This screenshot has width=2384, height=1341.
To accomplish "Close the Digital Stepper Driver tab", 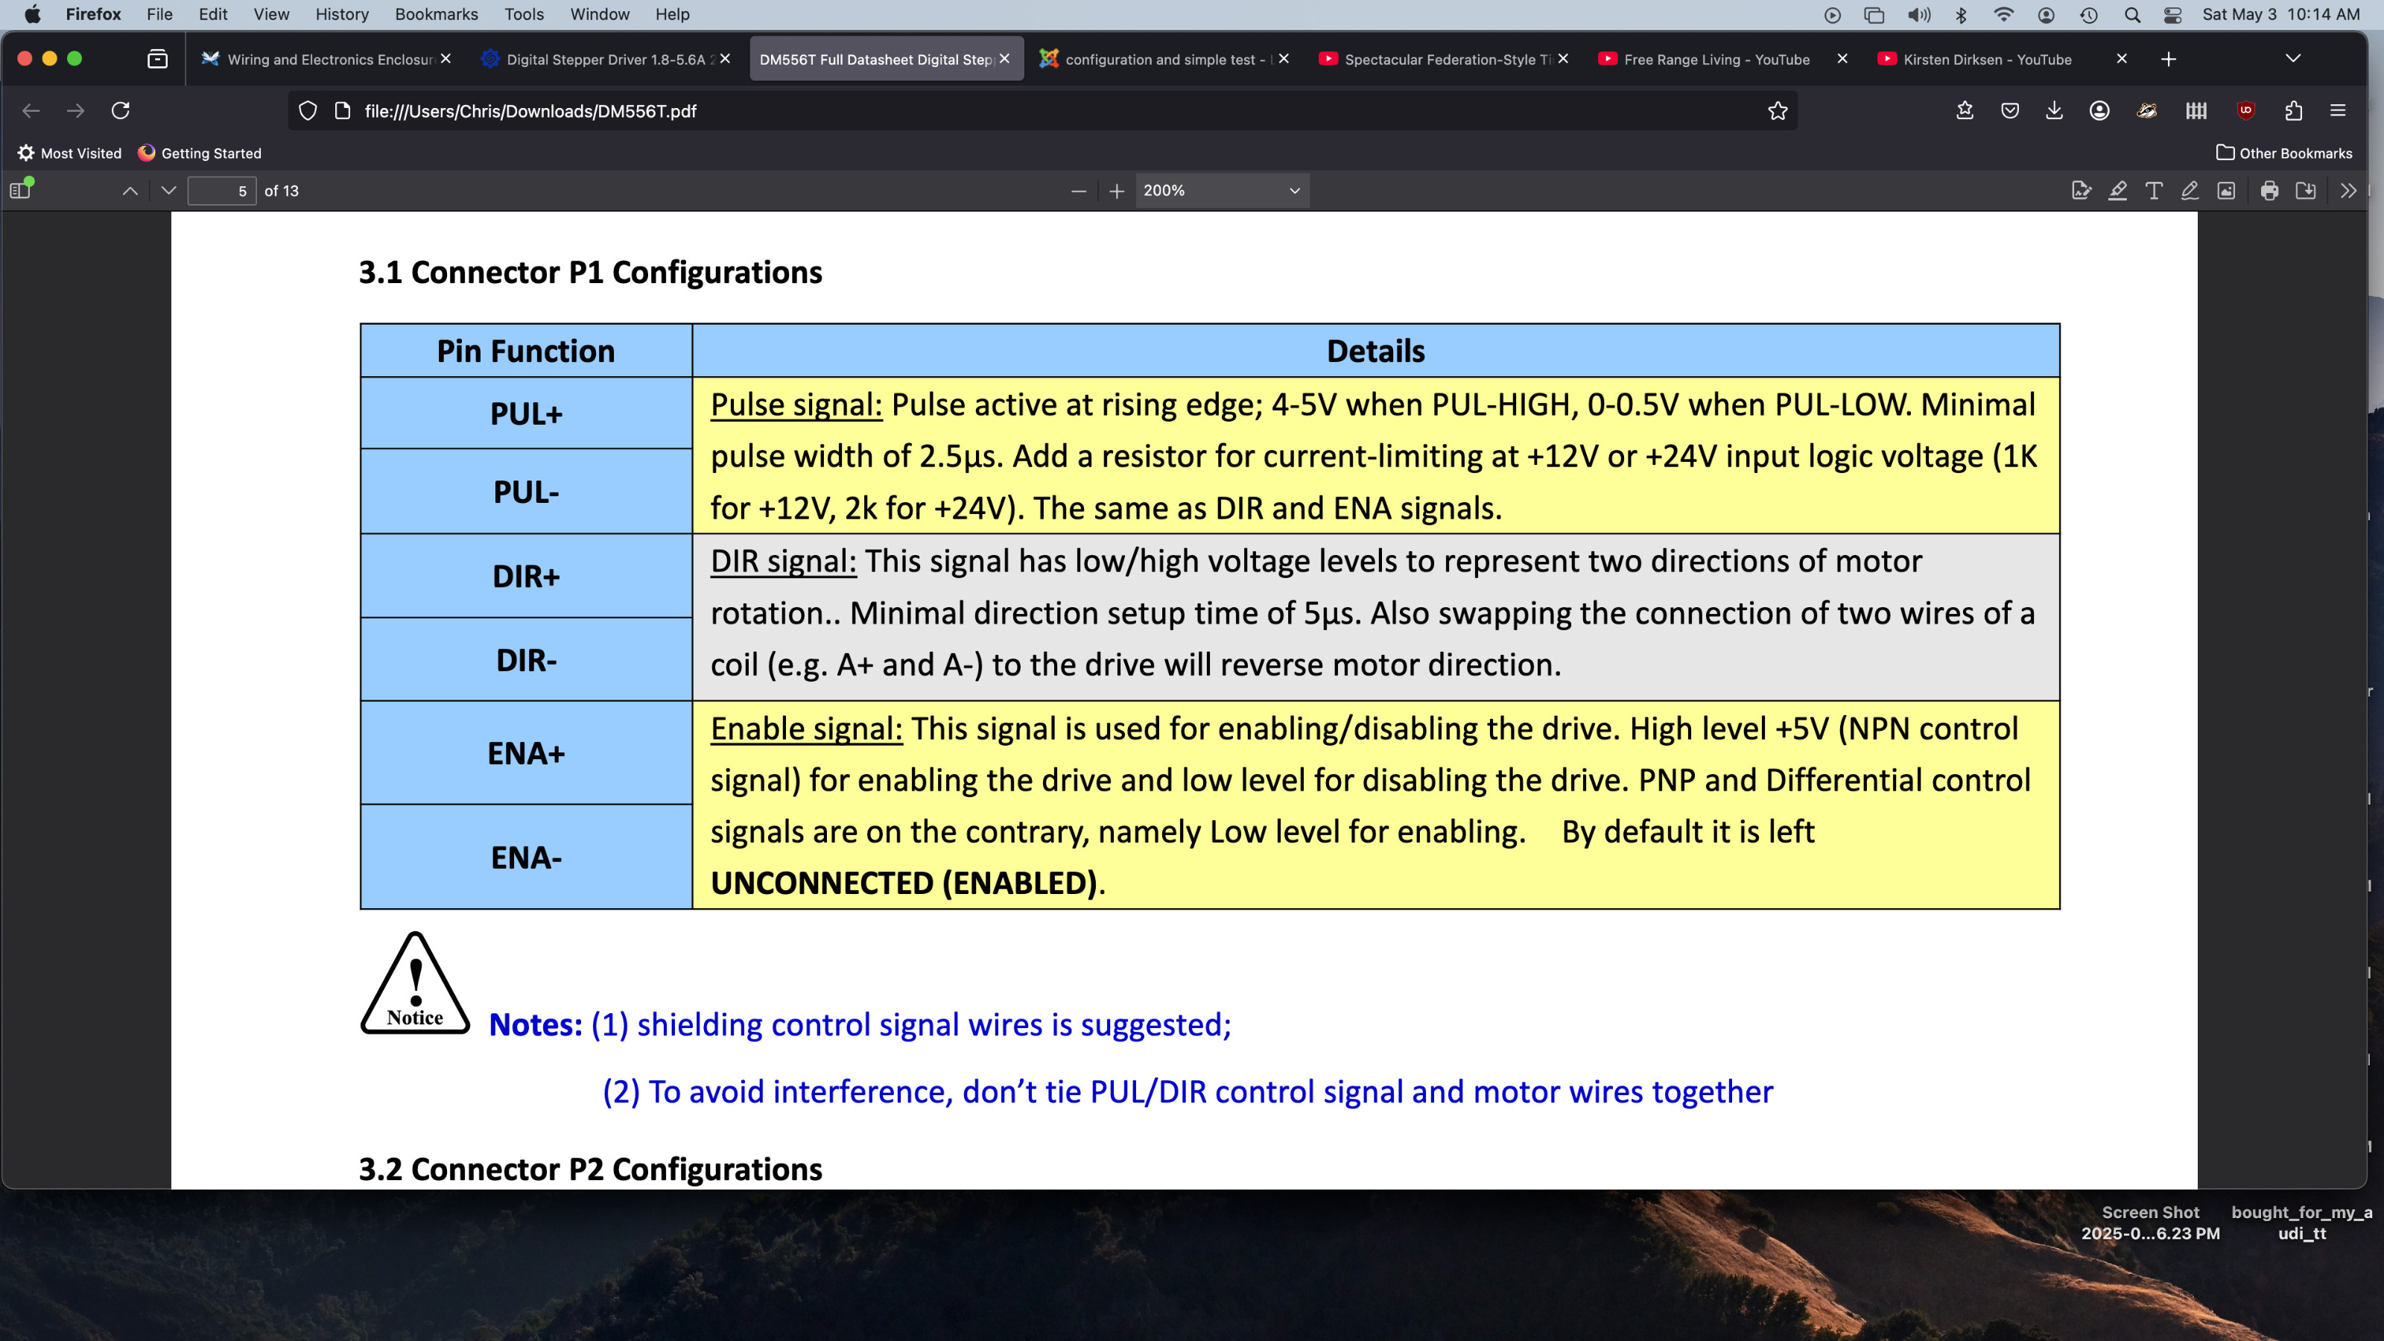I will [725, 58].
